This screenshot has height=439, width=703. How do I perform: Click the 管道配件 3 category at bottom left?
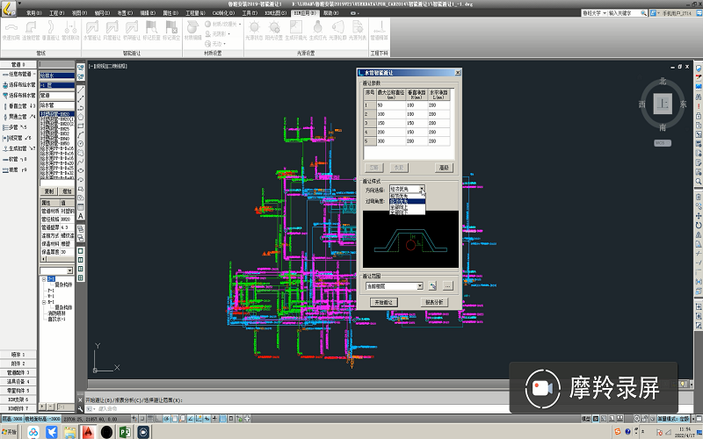[x=18, y=372]
